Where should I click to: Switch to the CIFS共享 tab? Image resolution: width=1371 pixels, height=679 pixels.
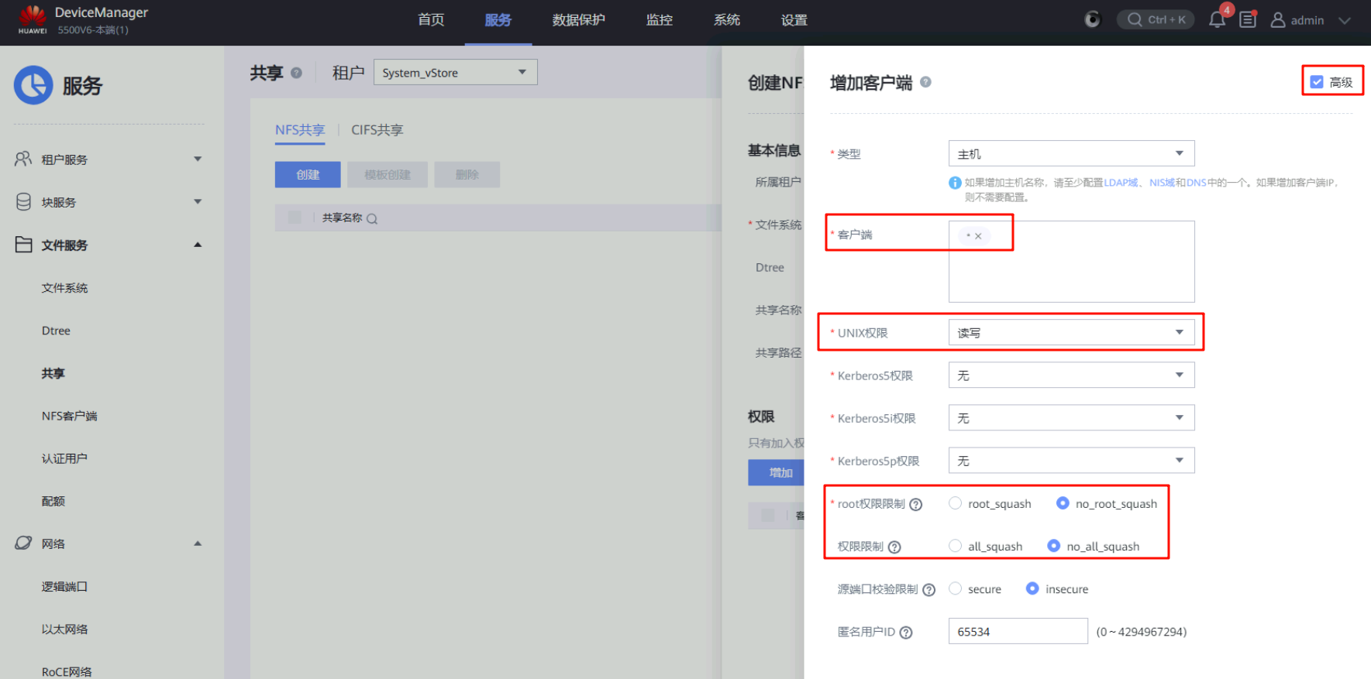[x=377, y=130]
